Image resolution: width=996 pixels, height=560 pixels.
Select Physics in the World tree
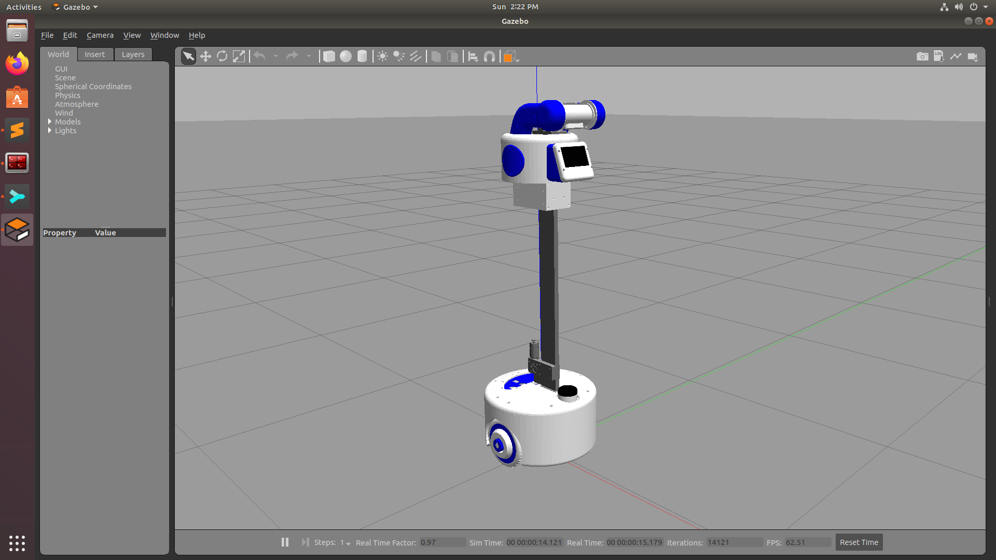(x=67, y=95)
